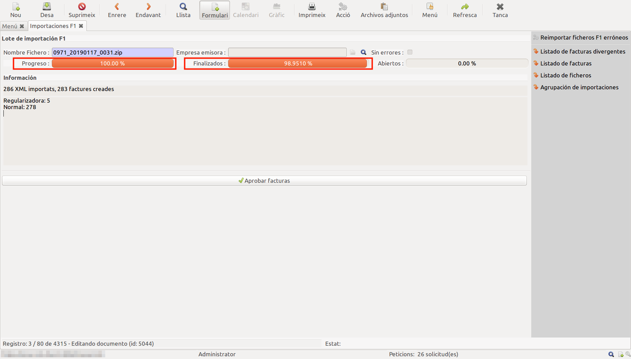The image size is (631, 359).
Task: Reload the record with Refresca
Action: 465,10
